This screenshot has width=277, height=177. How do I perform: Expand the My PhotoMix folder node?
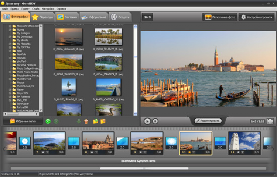[10, 44]
